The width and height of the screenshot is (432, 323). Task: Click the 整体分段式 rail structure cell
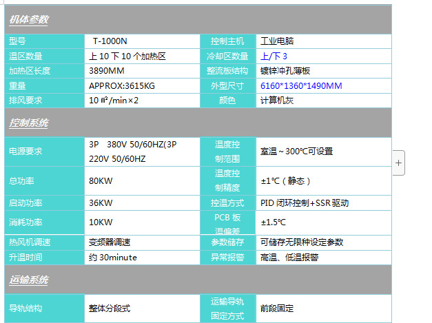pyautogui.click(x=110, y=308)
